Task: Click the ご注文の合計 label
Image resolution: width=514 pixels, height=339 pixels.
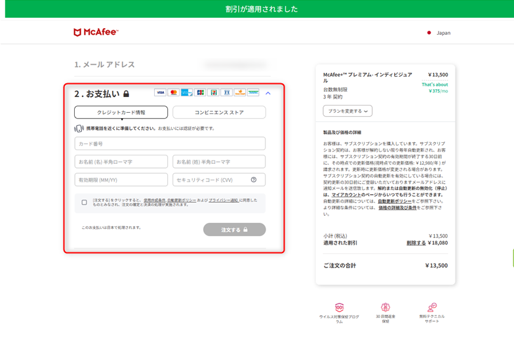Action: pyautogui.click(x=340, y=266)
